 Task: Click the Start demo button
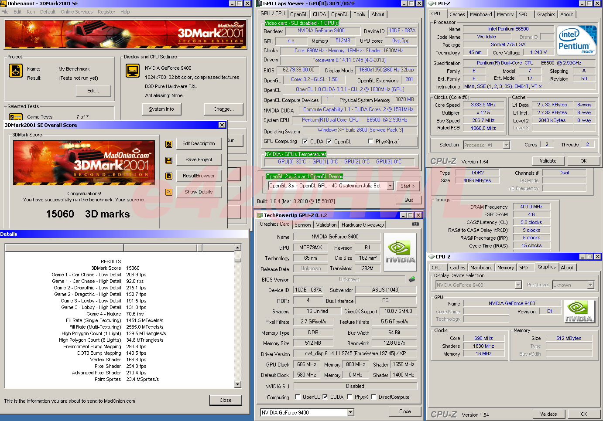[x=408, y=186]
